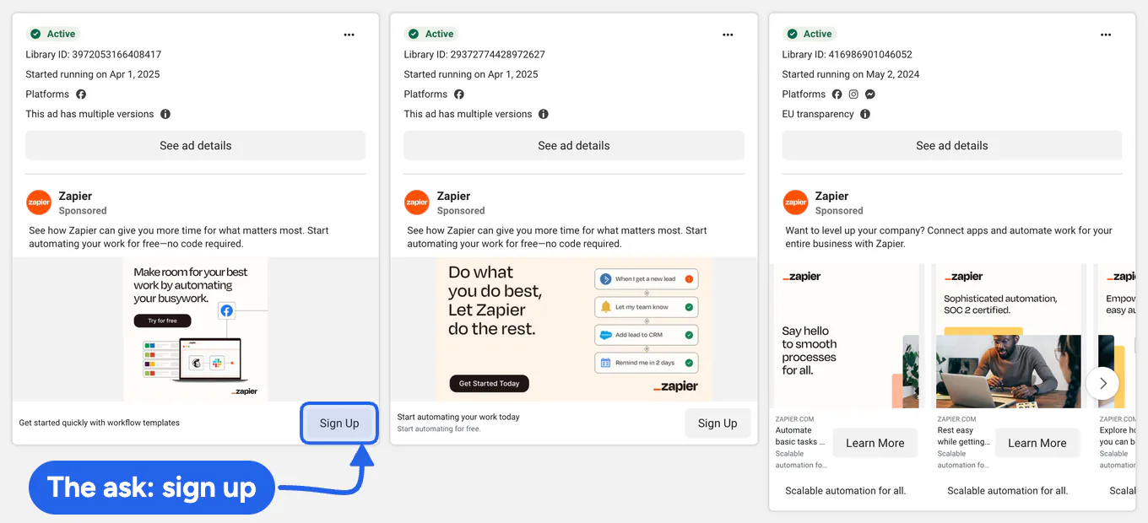Click the Instagram platform icon on the third ad
Screen dimensions: 1148x523
tap(853, 94)
